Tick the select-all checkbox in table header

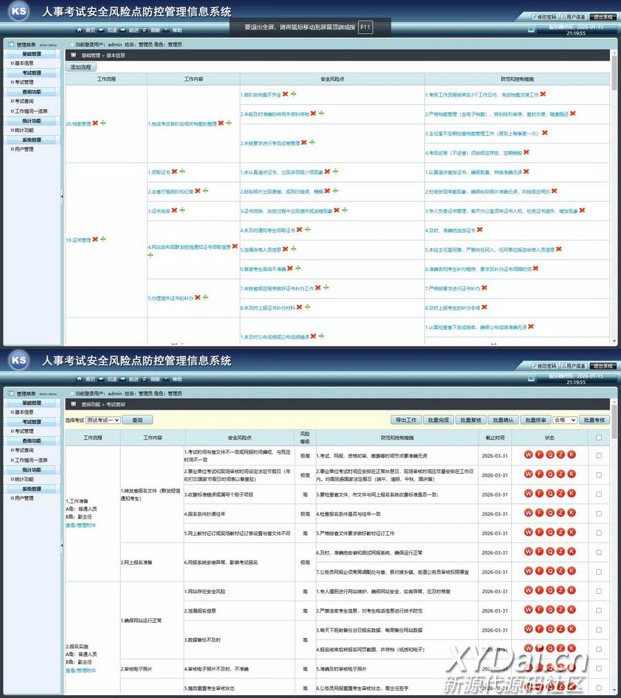click(598, 437)
